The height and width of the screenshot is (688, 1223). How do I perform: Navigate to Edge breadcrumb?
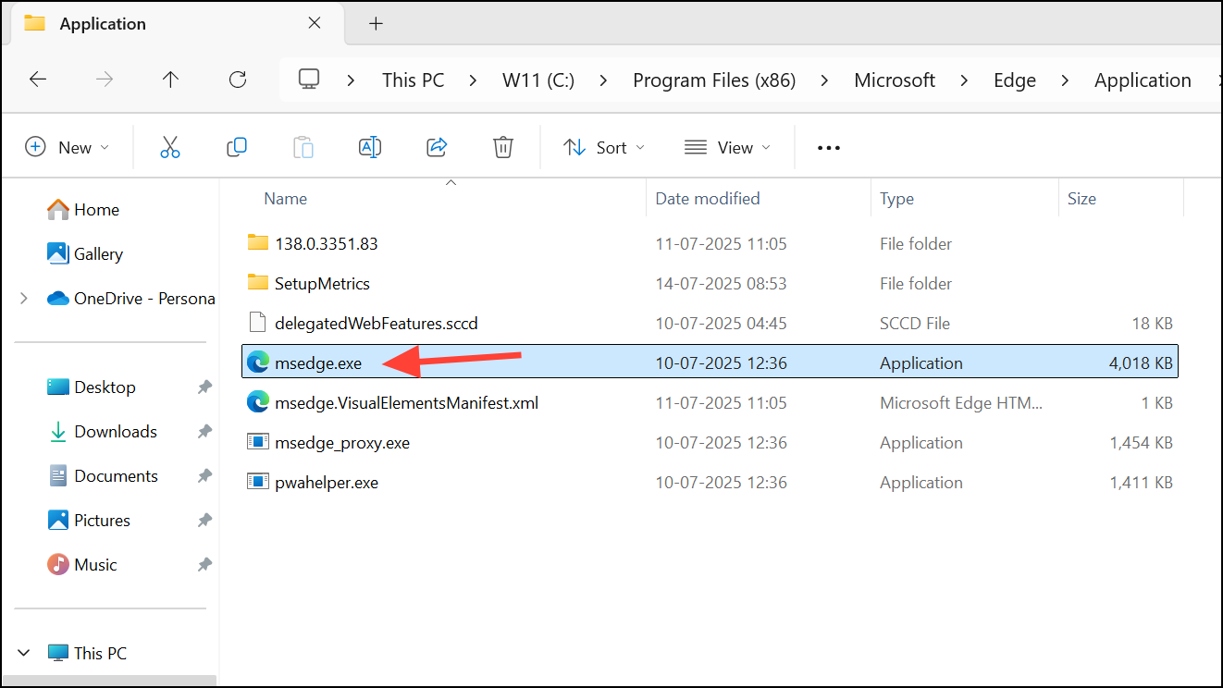pyautogui.click(x=1015, y=80)
